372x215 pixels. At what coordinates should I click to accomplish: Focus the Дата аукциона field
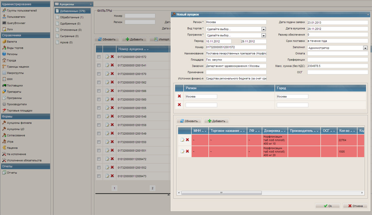337,29
